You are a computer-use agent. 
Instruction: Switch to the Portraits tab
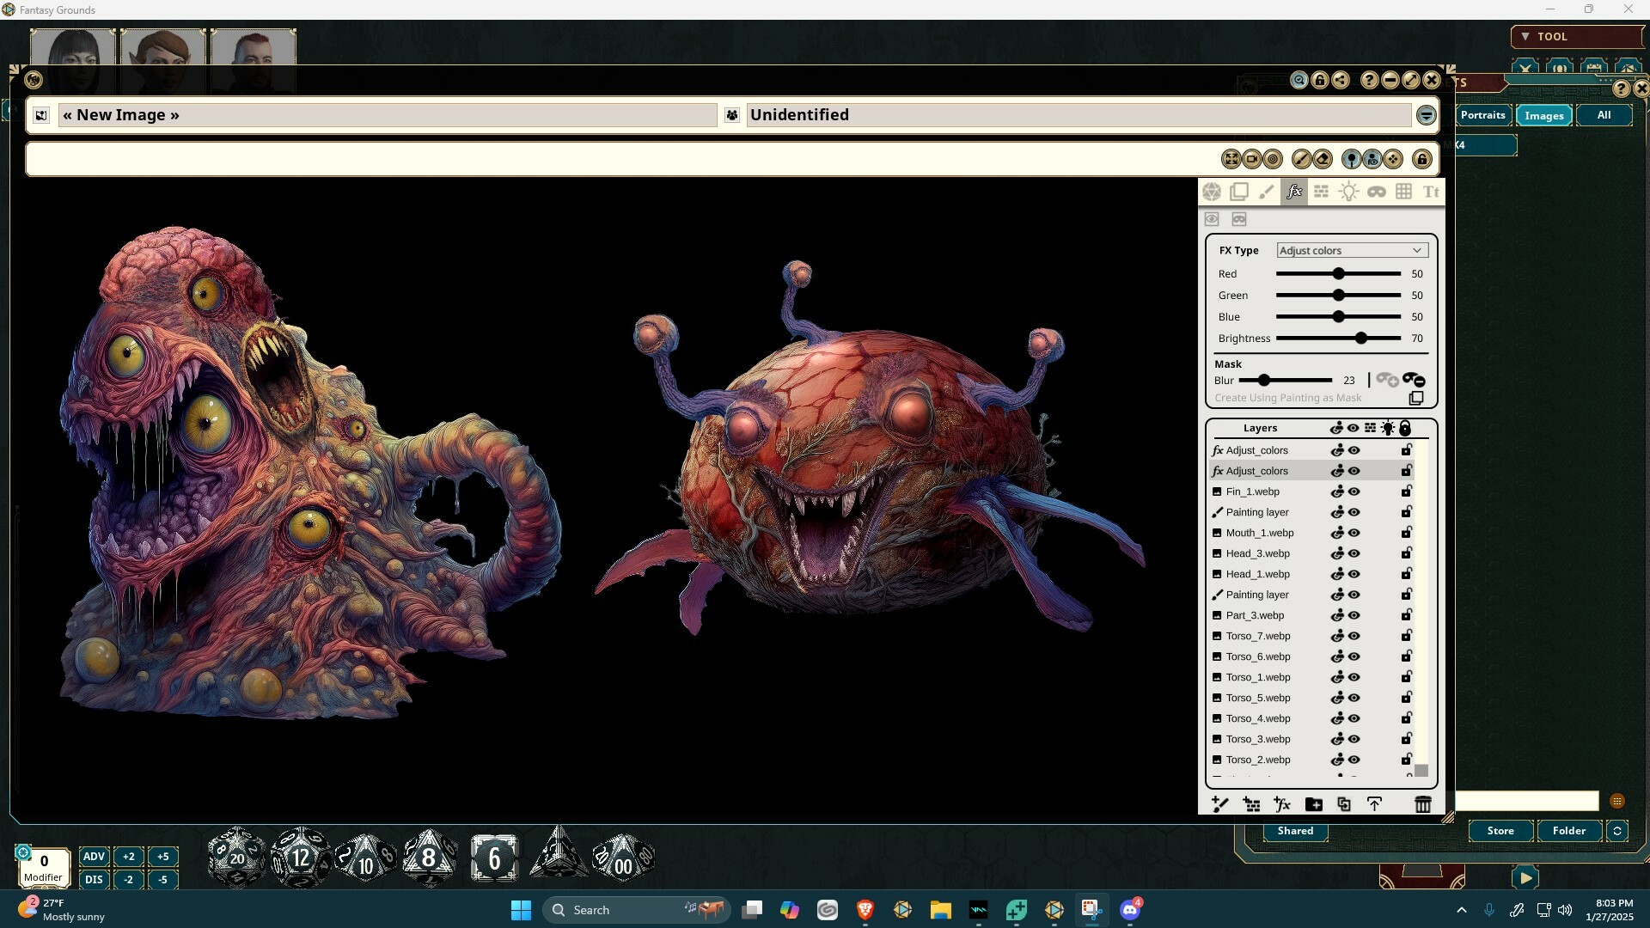pos(1482,115)
